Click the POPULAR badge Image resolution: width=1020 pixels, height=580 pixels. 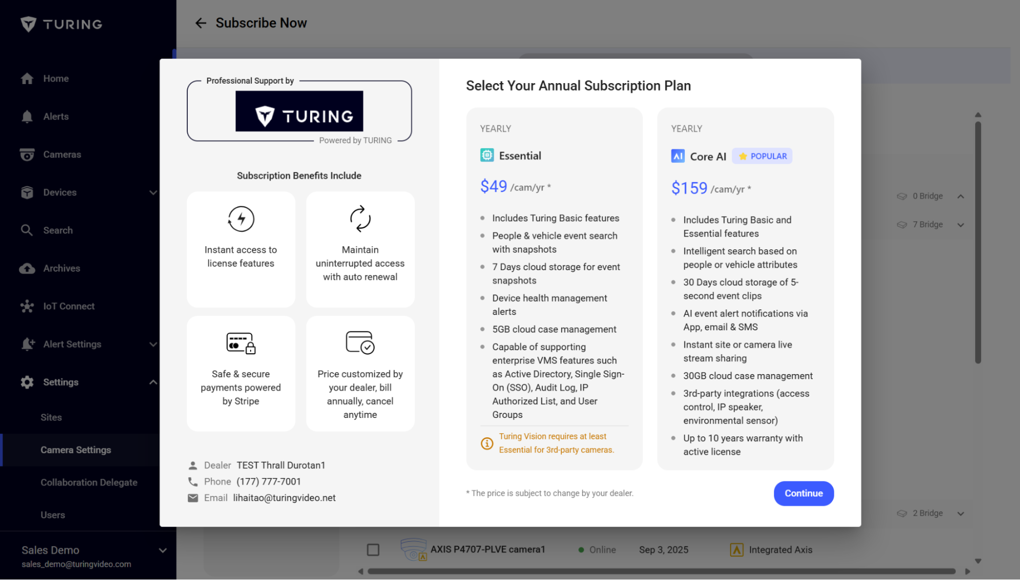[x=762, y=156]
